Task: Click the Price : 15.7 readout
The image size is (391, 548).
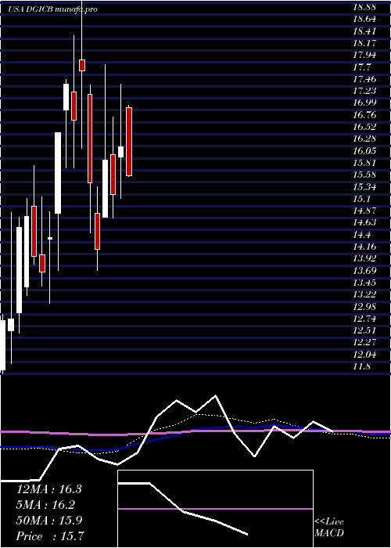Action: pyautogui.click(x=49, y=536)
